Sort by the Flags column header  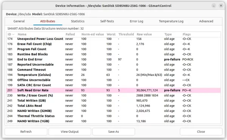coord(187,35)
